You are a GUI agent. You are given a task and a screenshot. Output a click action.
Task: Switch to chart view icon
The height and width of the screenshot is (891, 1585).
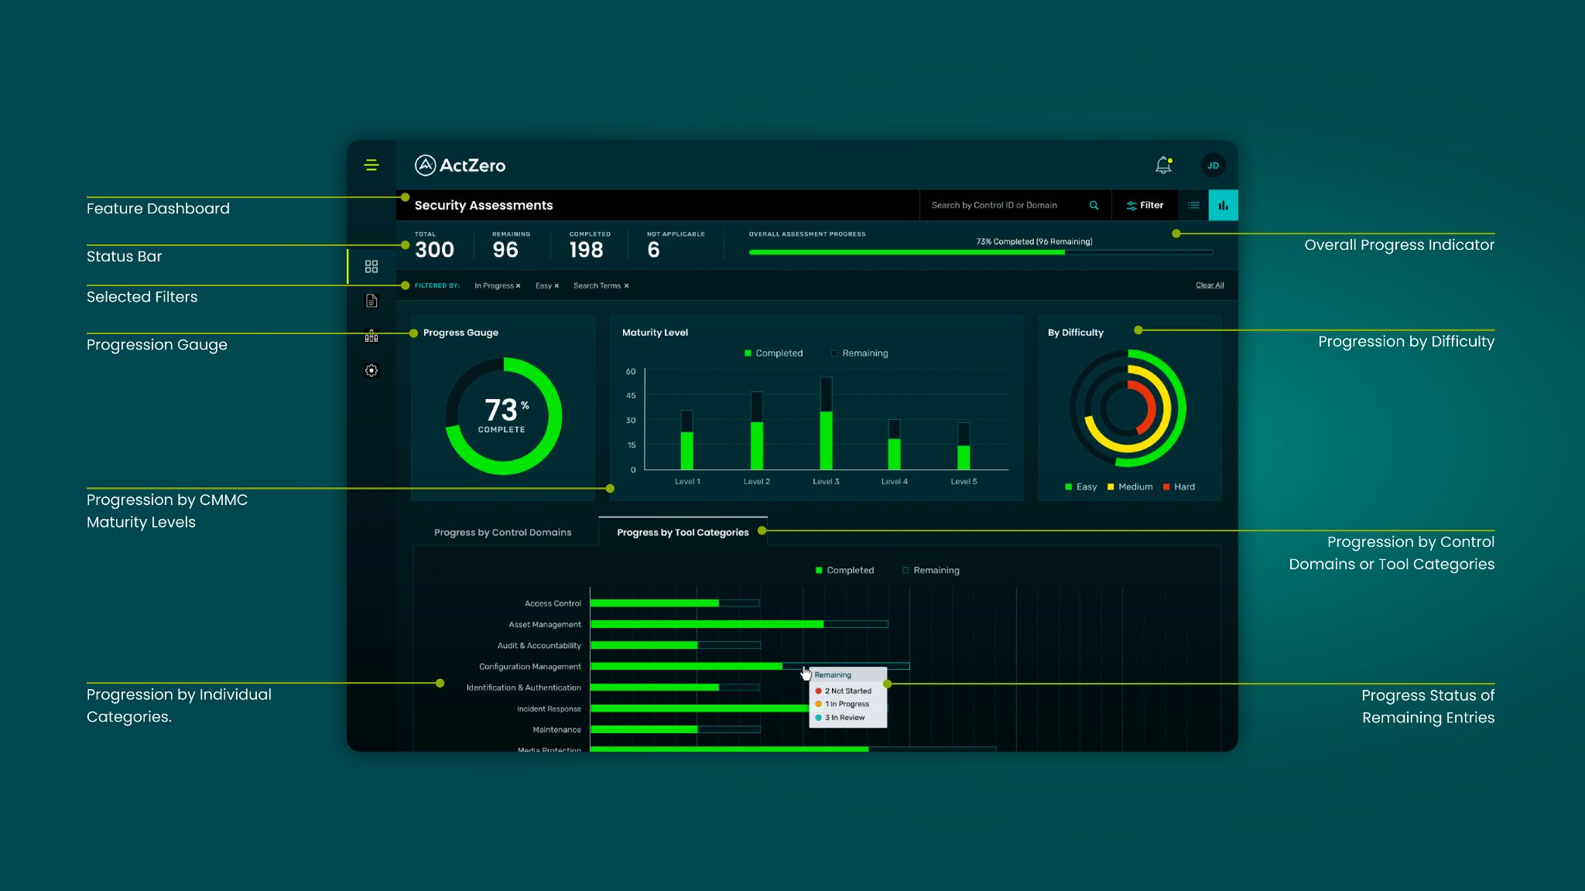1223,205
